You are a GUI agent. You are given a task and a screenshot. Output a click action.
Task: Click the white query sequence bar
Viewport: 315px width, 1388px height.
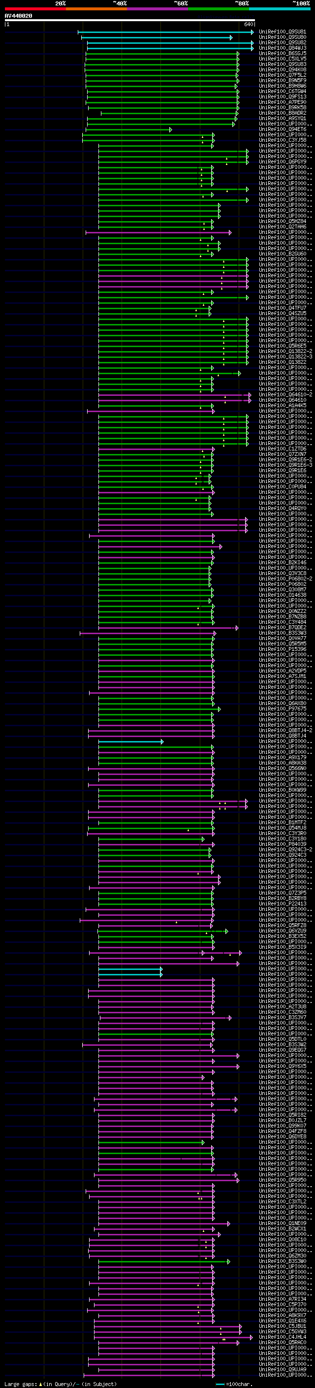point(130,21)
